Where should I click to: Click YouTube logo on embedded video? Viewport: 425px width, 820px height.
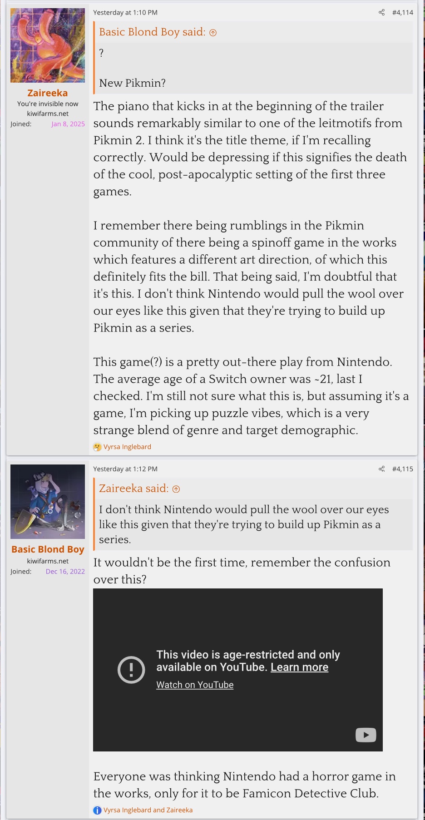(x=366, y=735)
